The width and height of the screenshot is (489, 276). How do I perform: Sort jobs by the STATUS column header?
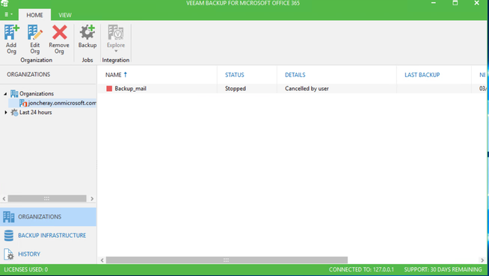[235, 75]
